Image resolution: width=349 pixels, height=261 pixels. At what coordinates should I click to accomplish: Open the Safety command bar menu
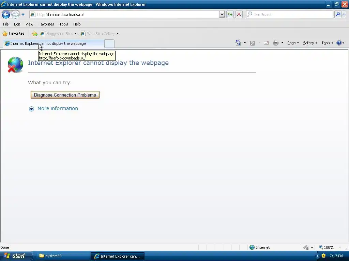[310, 43]
